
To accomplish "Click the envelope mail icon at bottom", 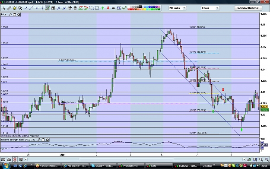I will (x=3, y=159).
